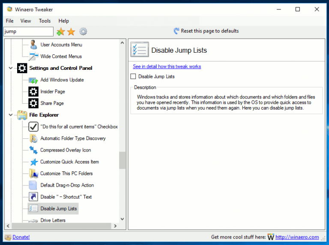Select Add Windows Update tree item
The height and width of the screenshot is (245, 329).
[62, 80]
